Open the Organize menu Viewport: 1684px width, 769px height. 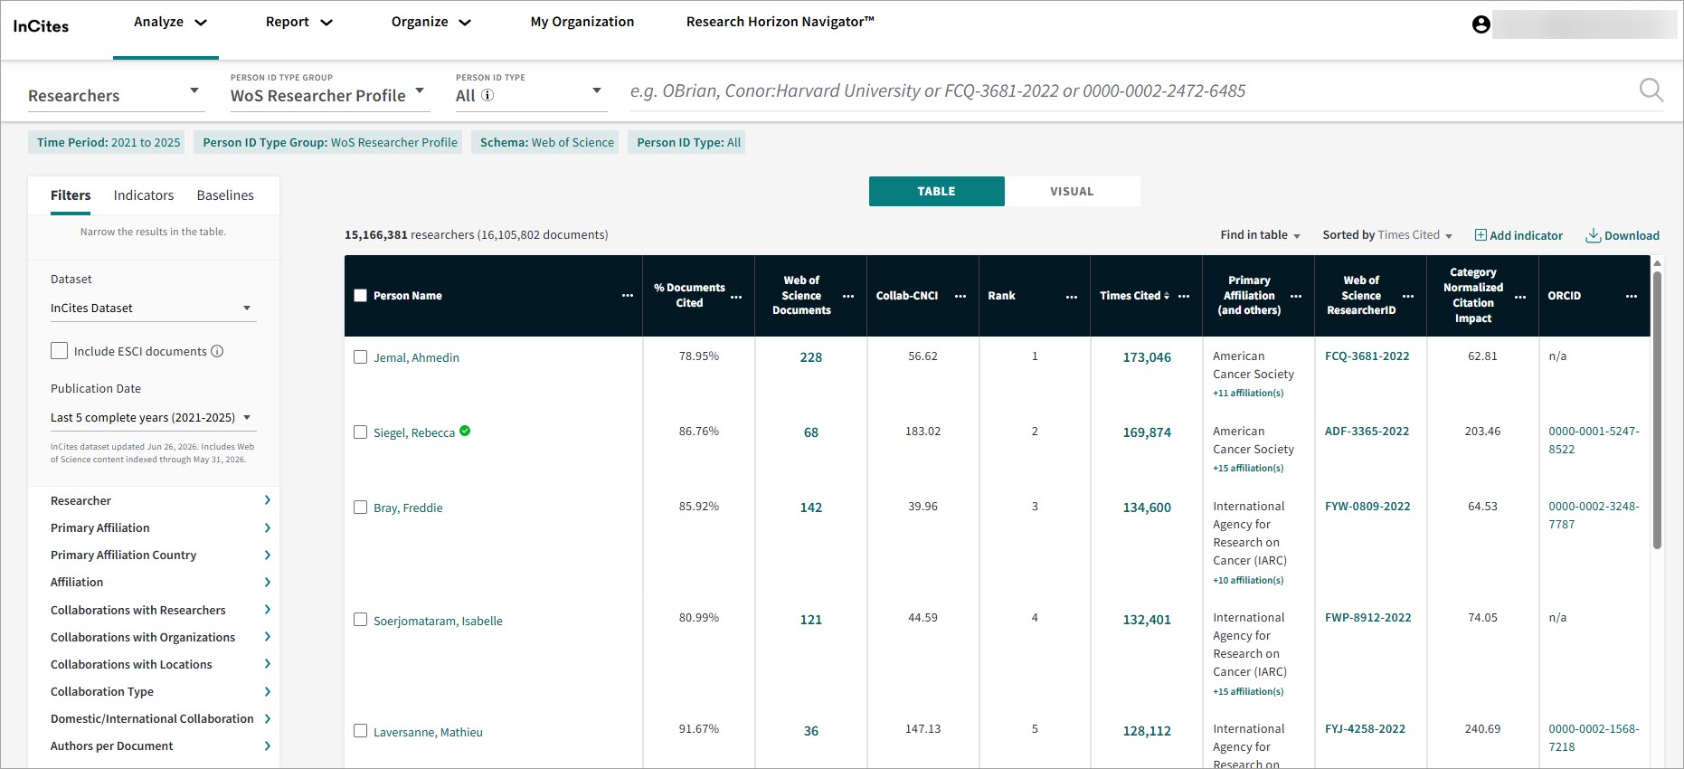pos(431,22)
